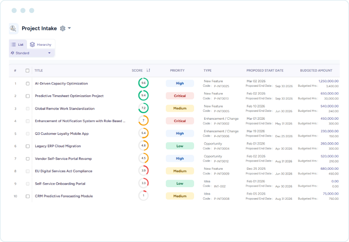
Task: Check the Enhancement of Notification System row checkbox
Action: [x=27, y=121]
